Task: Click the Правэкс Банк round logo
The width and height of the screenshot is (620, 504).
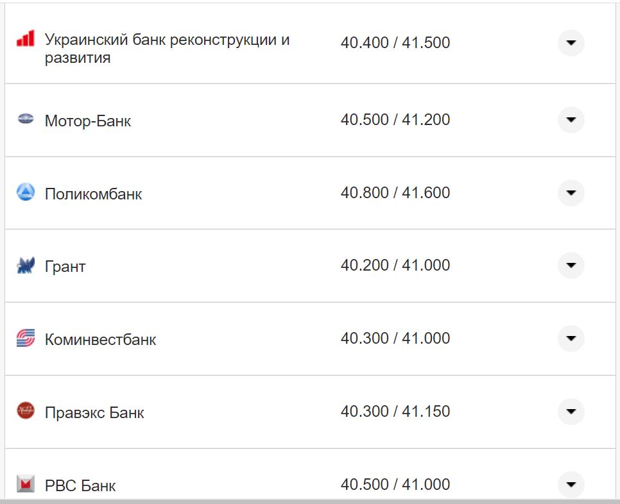Action: tap(24, 412)
